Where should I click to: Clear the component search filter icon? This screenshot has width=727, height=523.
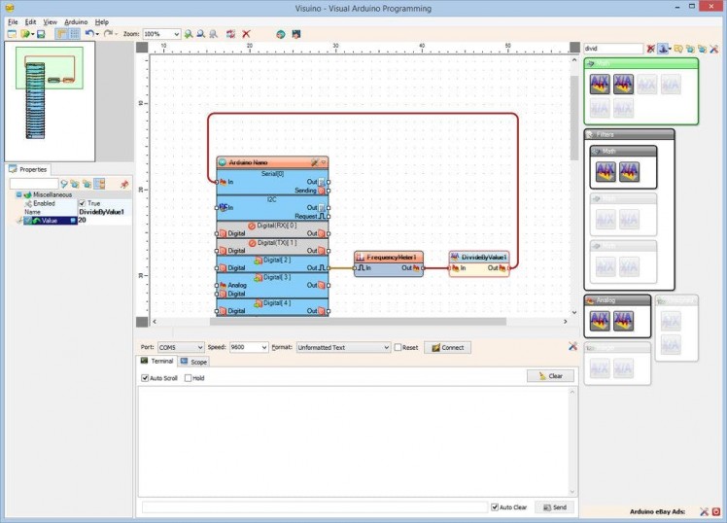click(x=650, y=48)
